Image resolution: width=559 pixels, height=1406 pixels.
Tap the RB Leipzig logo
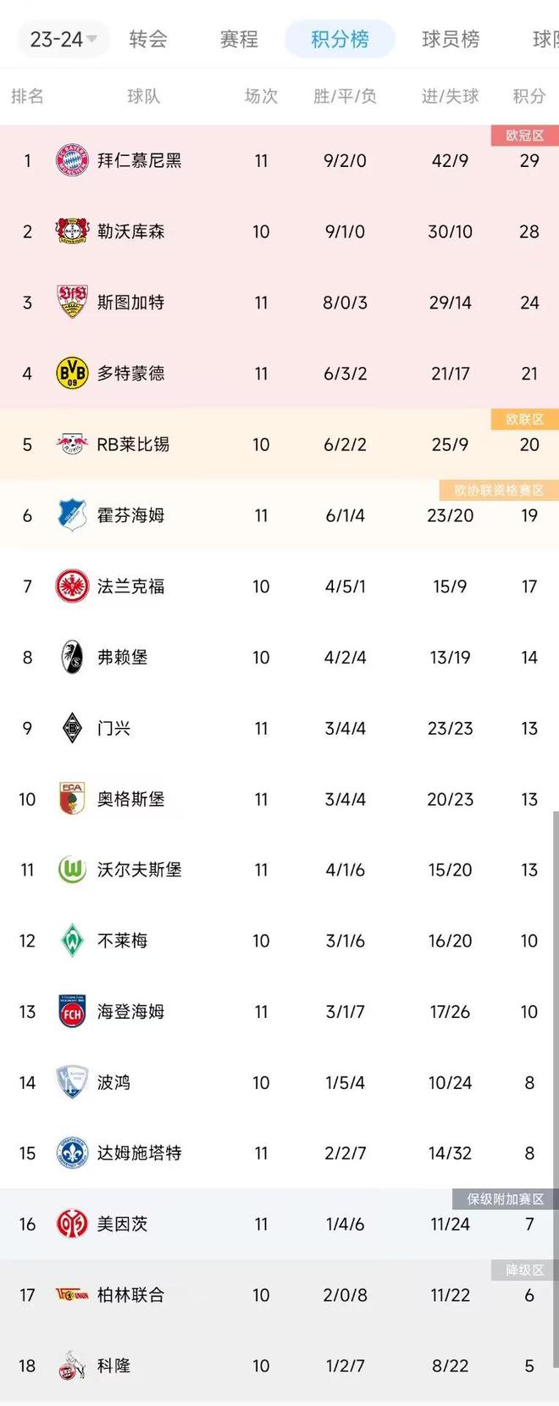click(72, 444)
